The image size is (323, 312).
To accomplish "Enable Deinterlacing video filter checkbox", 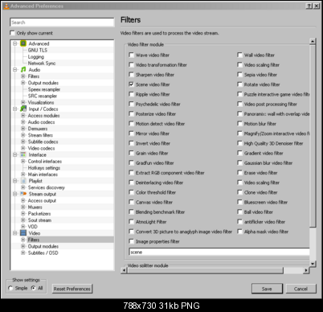I will [131, 183].
